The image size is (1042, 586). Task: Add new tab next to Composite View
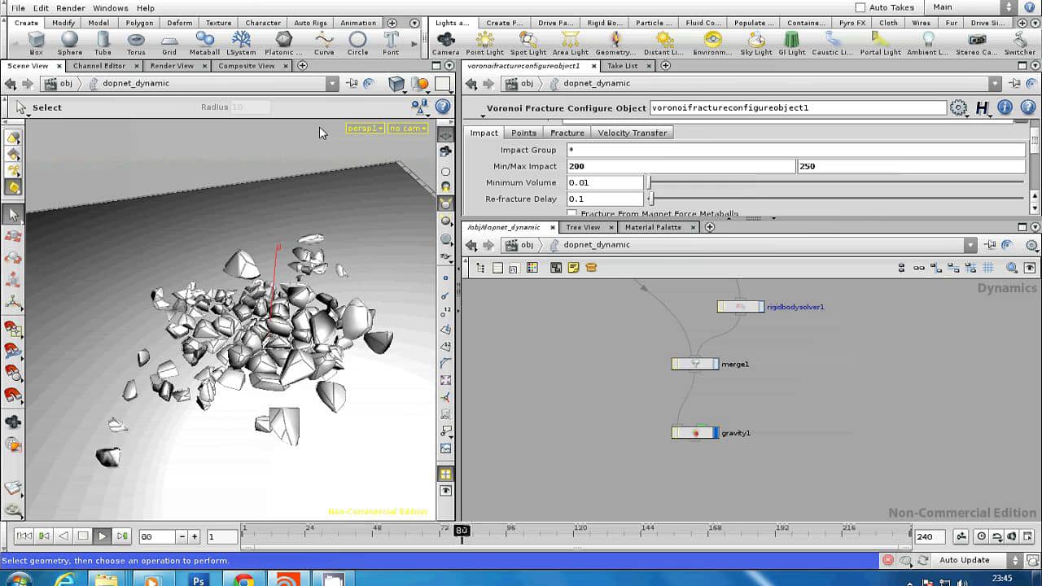coord(302,65)
